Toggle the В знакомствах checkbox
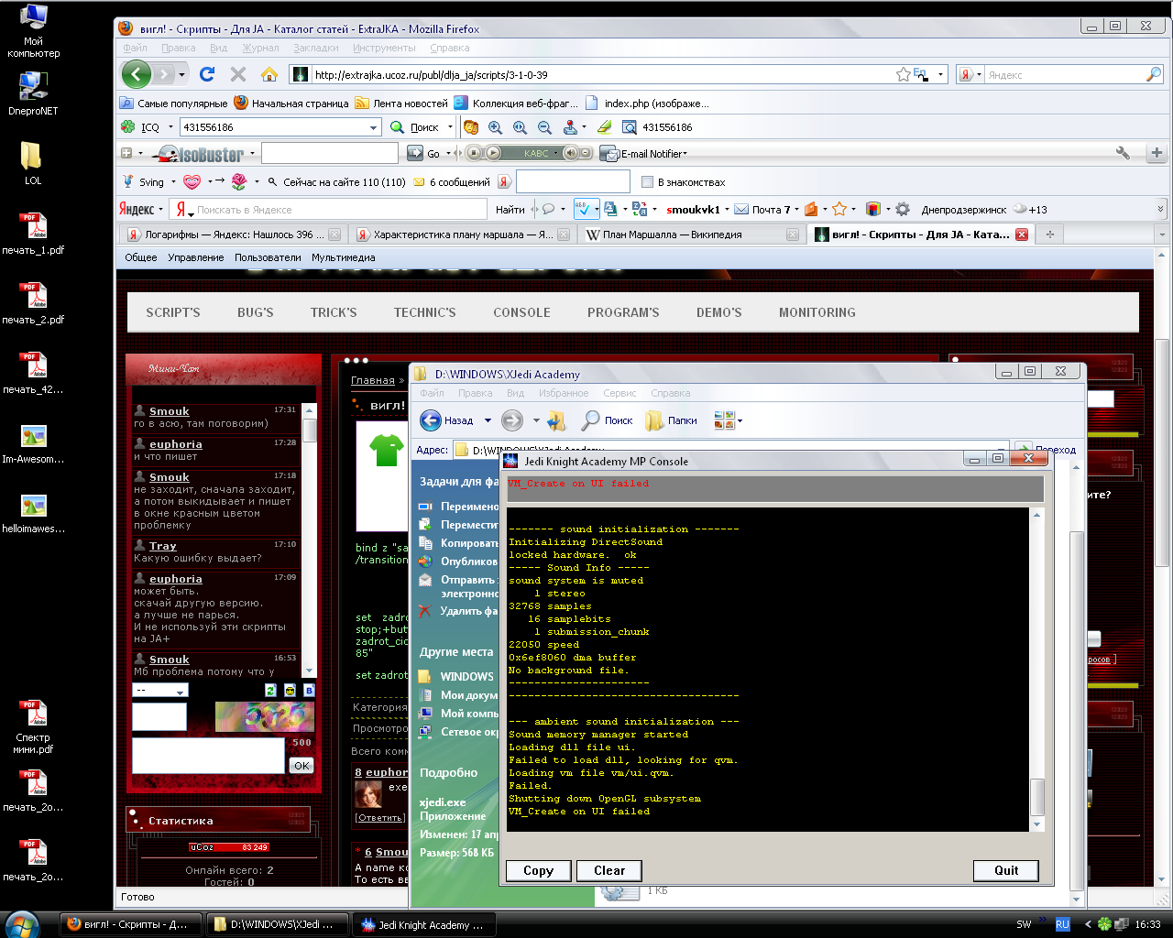The image size is (1173, 938). pyautogui.click(x=647, y=182)
